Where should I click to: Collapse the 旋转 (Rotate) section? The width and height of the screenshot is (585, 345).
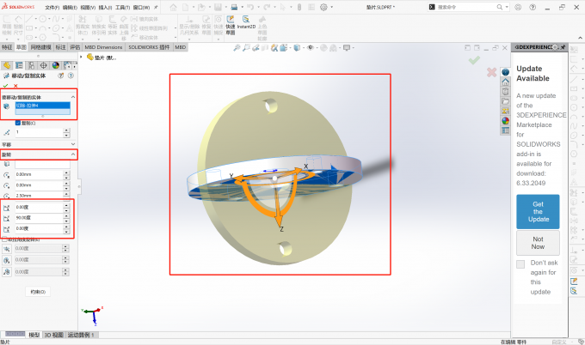tap(73, 154)
